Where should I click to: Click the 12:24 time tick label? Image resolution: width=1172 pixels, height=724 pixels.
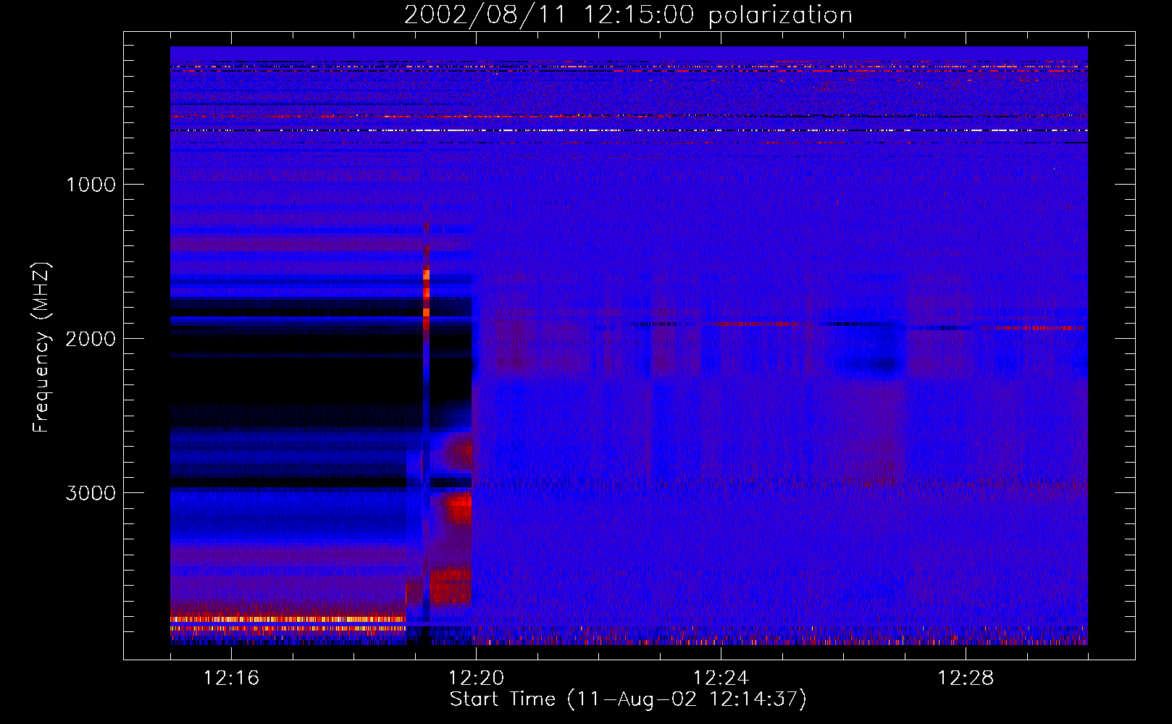[x=721, y=678]
